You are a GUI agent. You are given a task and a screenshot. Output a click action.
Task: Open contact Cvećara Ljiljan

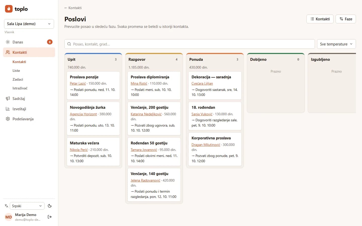click(202, 83)
